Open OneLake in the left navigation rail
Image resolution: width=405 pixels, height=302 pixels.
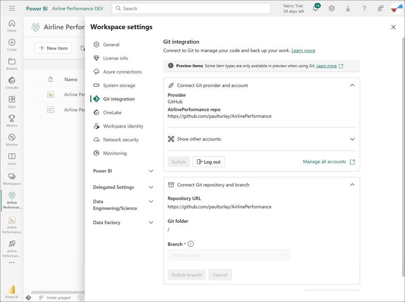pyautogui.click(x=12, y=83)
